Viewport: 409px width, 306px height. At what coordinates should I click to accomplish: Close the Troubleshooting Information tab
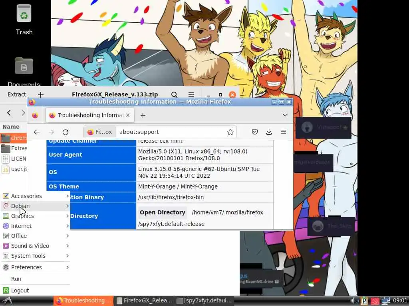128,115
